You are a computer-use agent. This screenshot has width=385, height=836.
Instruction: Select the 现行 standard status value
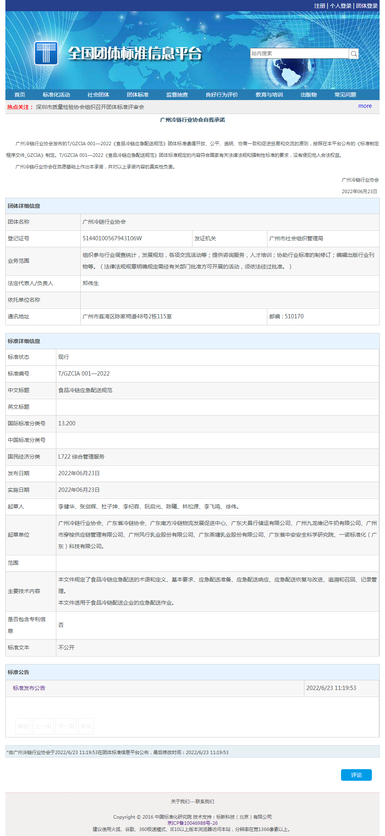(x=64, y=357)
